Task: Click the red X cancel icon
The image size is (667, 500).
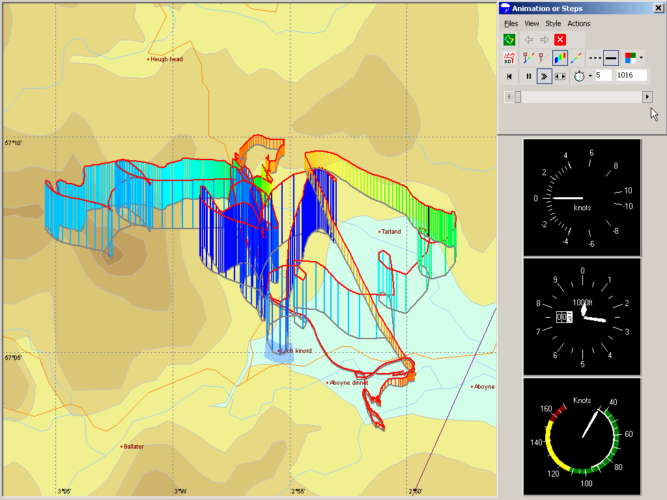Action: point(560,40)
